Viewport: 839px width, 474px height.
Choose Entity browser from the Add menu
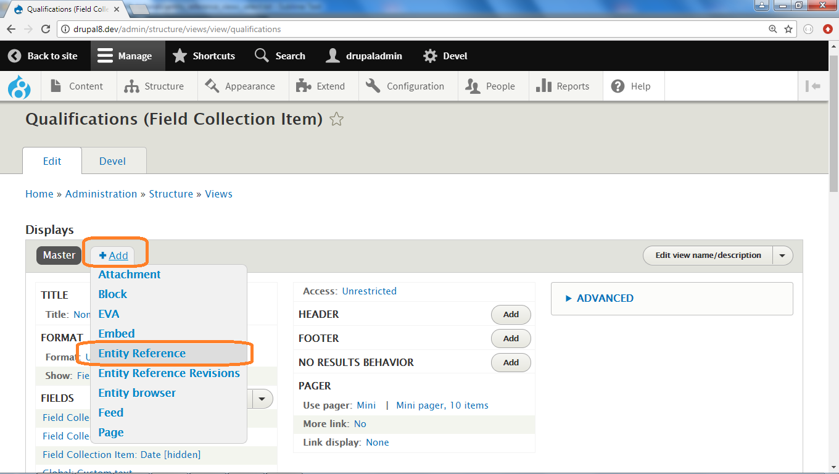tap(137, 393)
